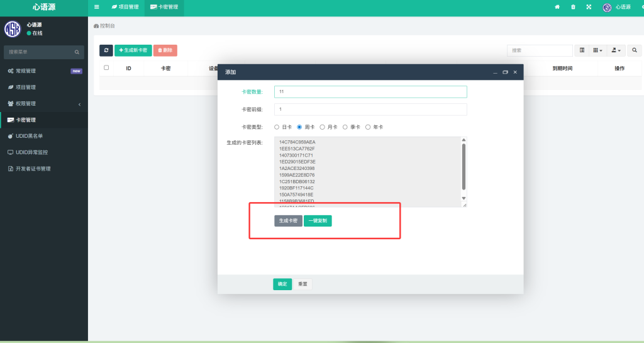
Task: Minimize the 添加 dialog
Action: coord(495,72)
